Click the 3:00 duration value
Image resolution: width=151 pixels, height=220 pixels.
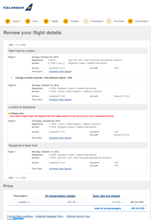(x=116, y=132)
